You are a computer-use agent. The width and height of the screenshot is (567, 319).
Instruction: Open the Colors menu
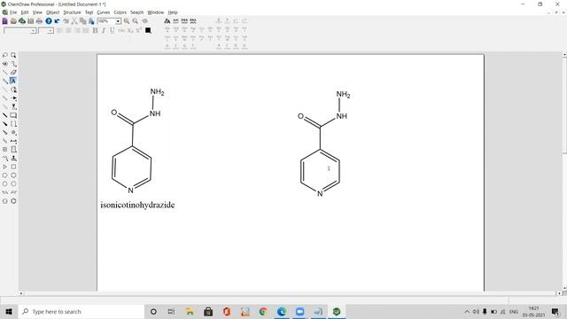point(120,12)
